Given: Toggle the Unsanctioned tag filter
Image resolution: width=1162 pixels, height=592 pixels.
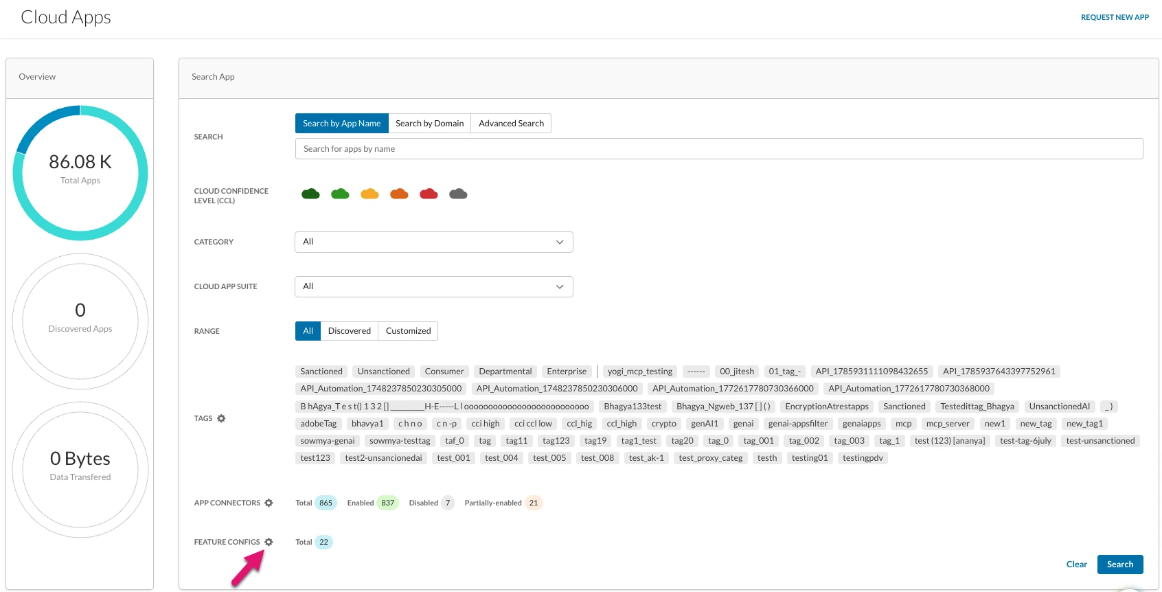Looking at the screenshot, I should click(x=383, y=372).
